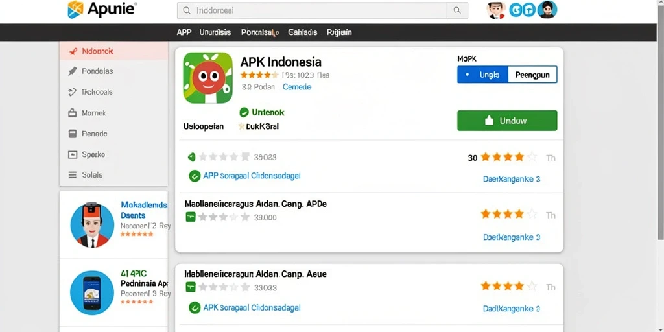Click the Apunie logo icon
The width and height of the screenshot is (664, 332).
tap(75, 9)
